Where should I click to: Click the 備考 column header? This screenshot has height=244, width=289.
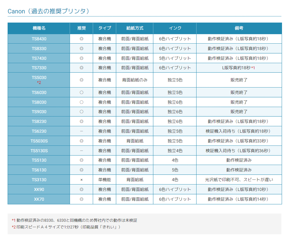pyautogui.click(x=239, y=28)
